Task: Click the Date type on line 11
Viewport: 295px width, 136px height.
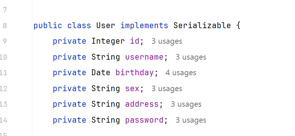Action: [x=101, y=73]
